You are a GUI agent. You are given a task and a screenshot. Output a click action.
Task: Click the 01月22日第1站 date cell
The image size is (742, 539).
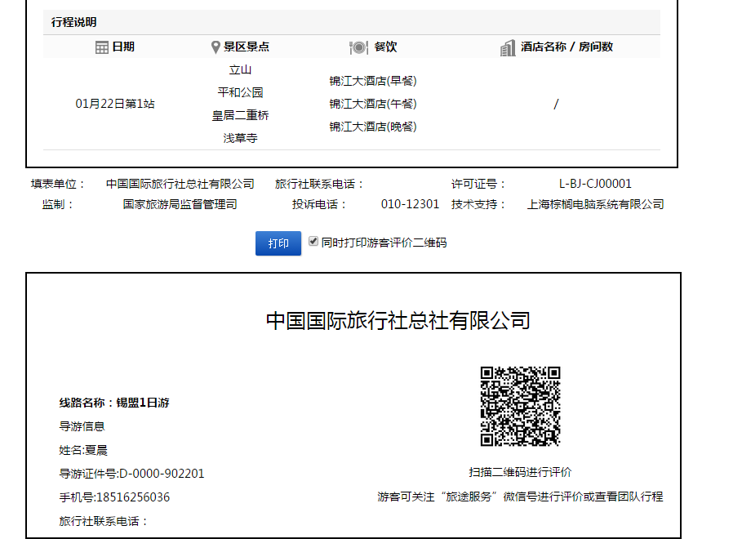pos(115,104)
